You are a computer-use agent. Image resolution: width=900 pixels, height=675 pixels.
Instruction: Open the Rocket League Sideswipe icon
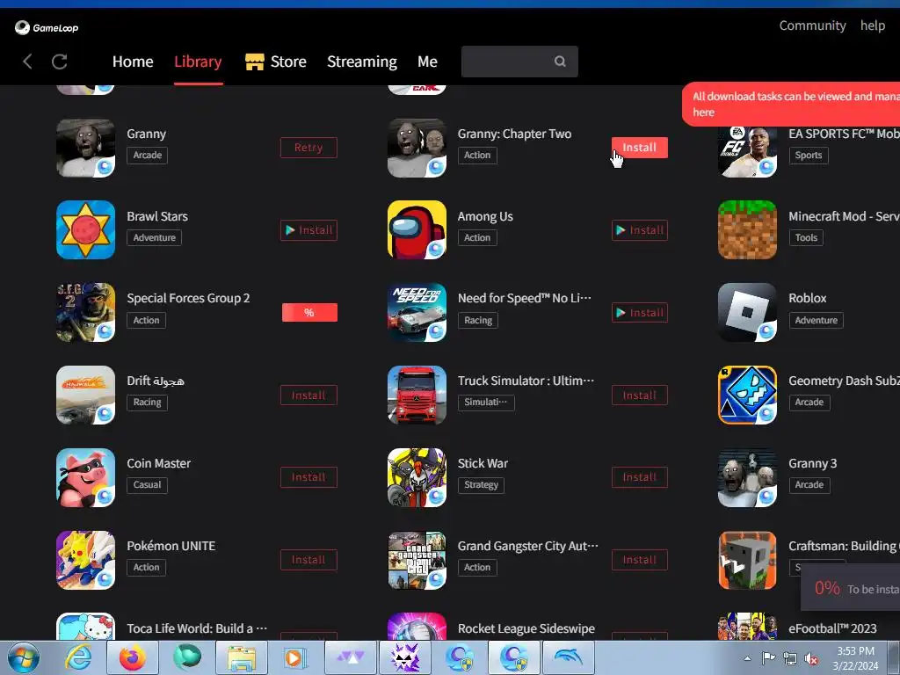coord(417,627)
